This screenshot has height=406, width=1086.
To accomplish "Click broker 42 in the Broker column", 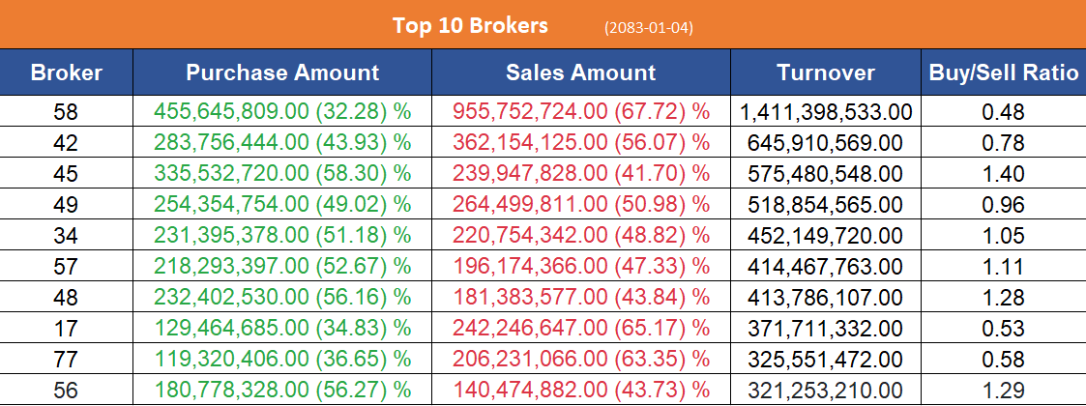I will click(66, 144).
